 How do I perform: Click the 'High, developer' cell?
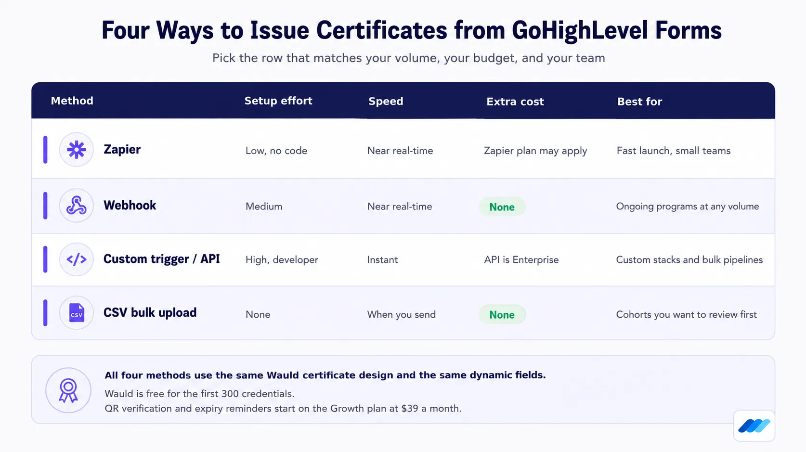tap(282, 260)
